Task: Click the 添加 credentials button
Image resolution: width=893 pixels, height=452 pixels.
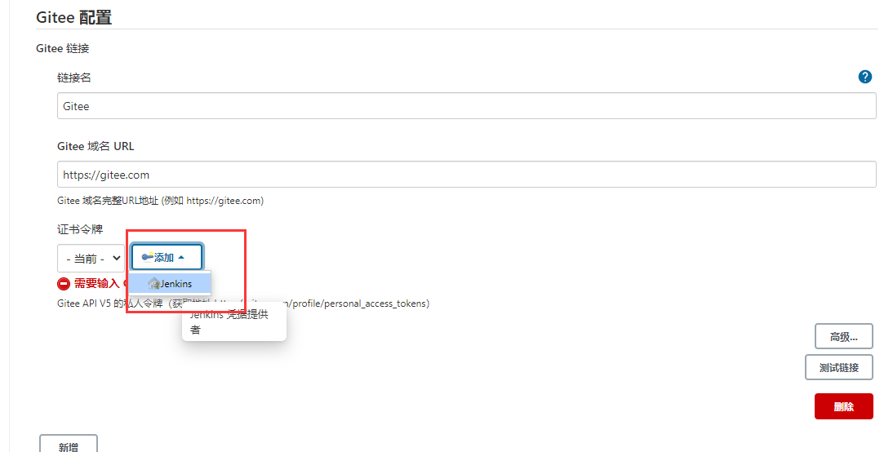Action: pos(167,257)
